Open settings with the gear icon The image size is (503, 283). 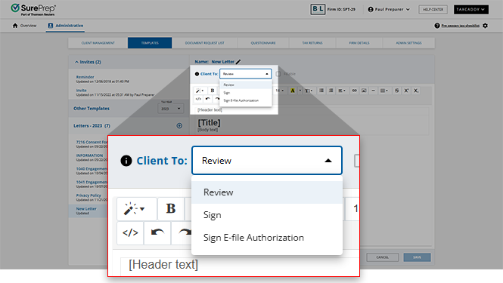click(x=485, y=26)
